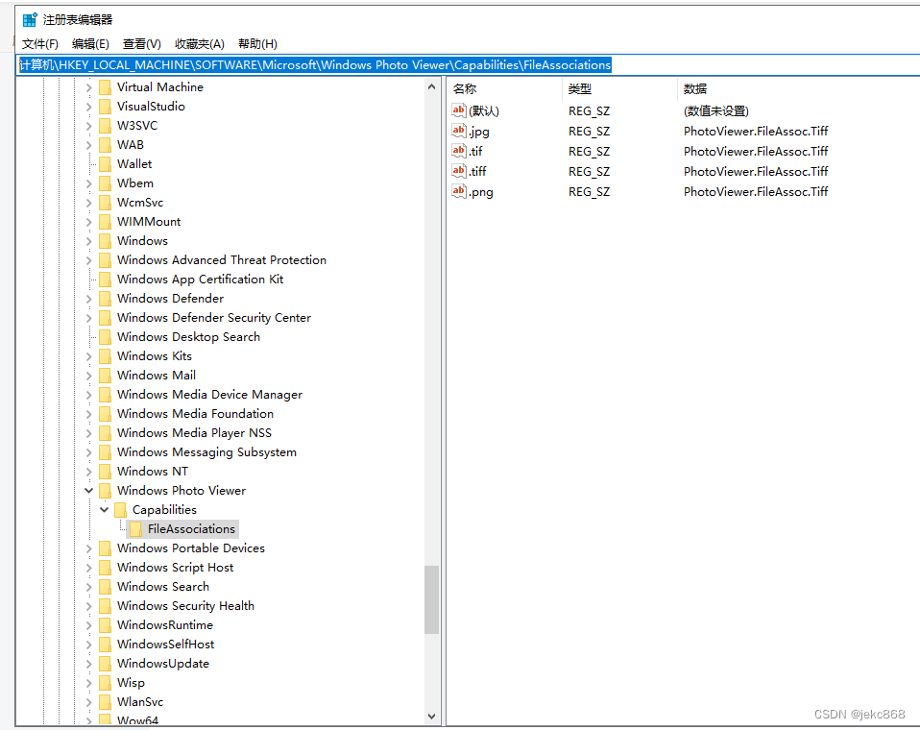This screenshot has width=920, height=730.
Task: Click the FileAssociations folder icon
Action: [135, 529]
